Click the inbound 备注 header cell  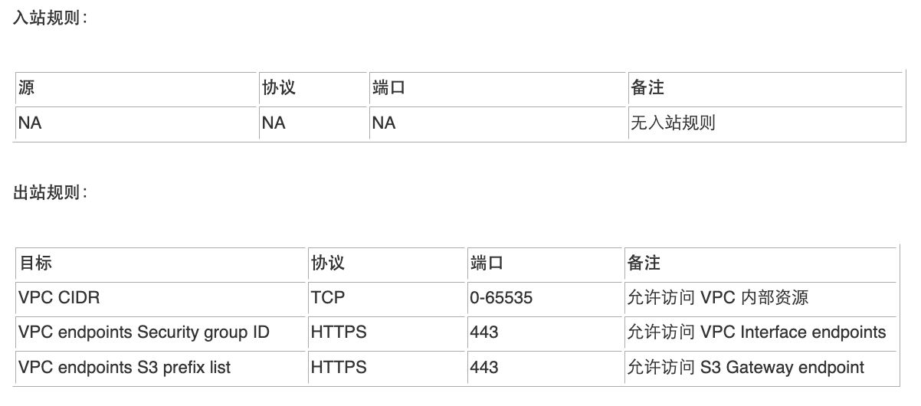pyautogui.click(x=765, y=89)
